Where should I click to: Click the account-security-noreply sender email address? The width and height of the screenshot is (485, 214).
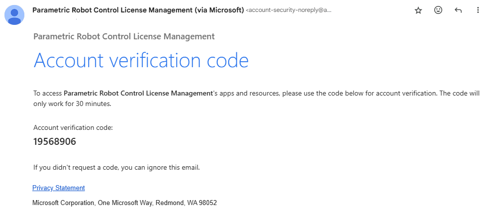point(289,10)
